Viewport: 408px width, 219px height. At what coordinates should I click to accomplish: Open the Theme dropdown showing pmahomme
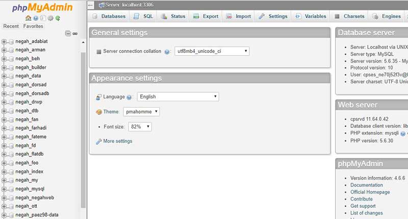[141, 112]
